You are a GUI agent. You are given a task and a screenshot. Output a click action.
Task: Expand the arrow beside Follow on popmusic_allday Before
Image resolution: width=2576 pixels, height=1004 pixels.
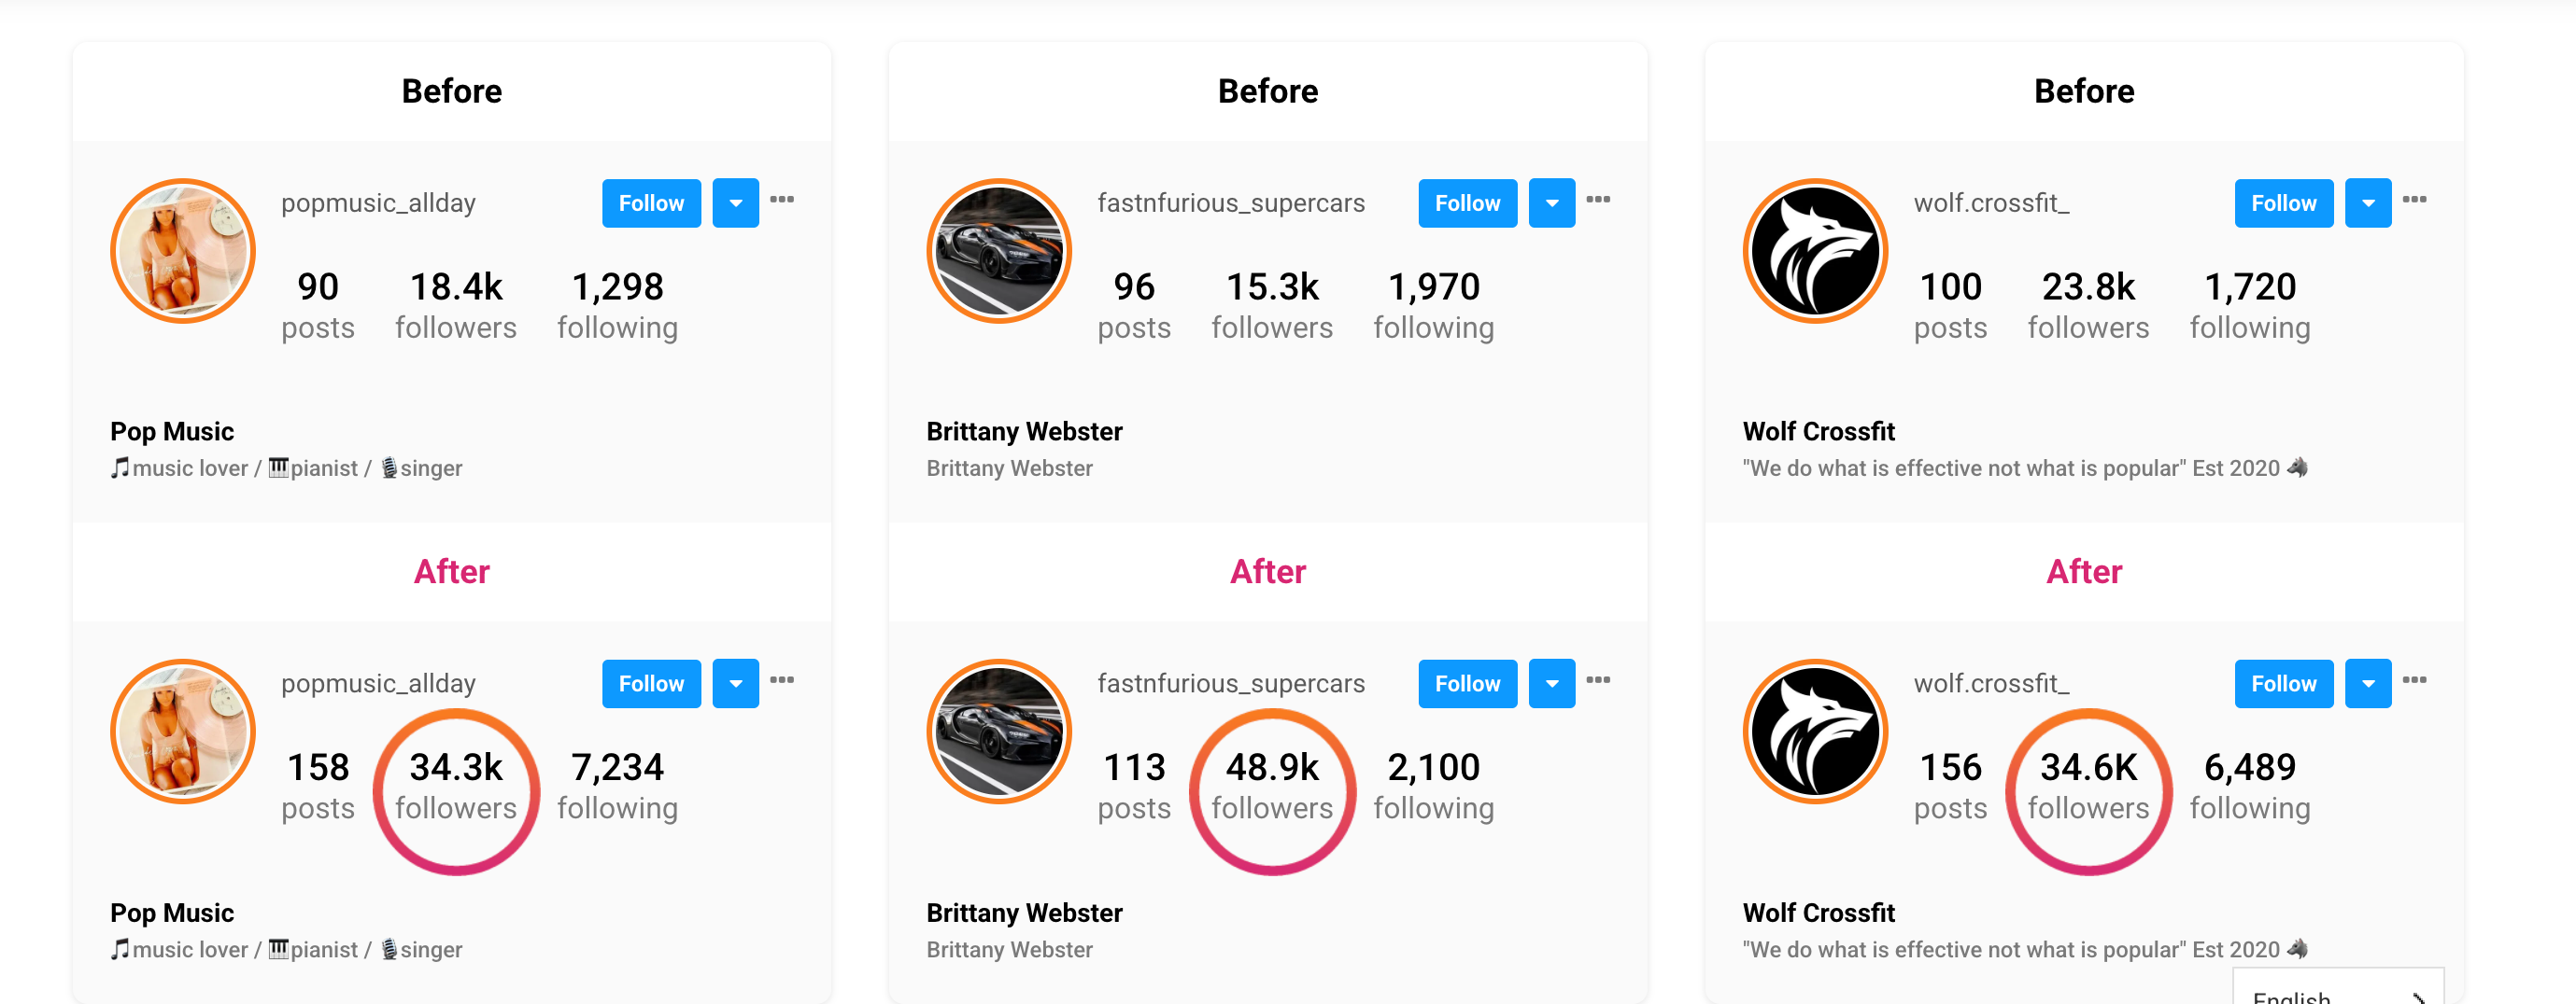735,203
